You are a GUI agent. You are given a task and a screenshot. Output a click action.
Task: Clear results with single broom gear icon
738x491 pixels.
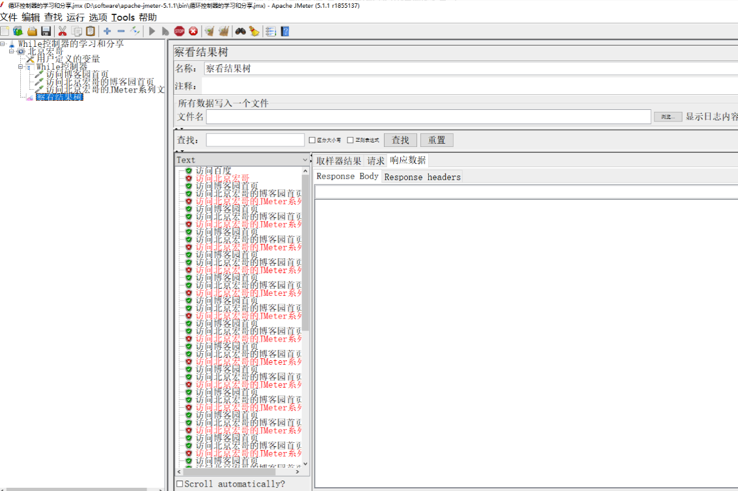click(210, 31)
